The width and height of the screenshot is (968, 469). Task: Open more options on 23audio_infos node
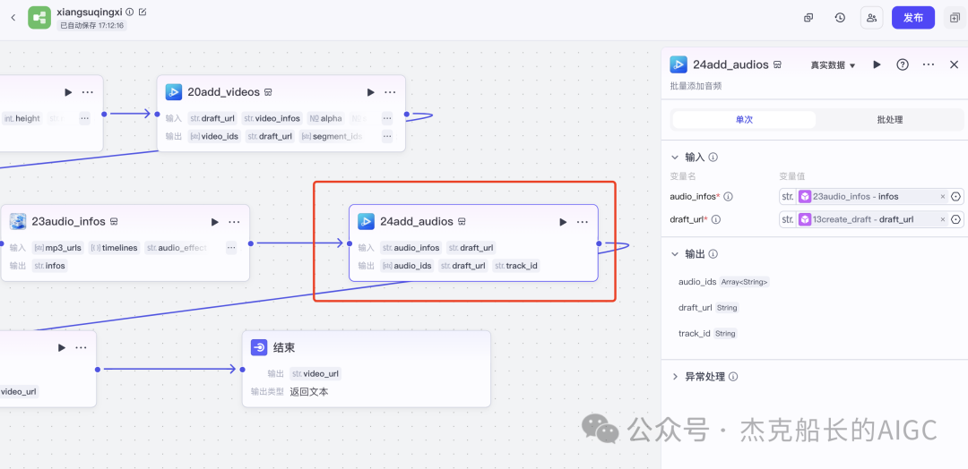click(234, 222)
